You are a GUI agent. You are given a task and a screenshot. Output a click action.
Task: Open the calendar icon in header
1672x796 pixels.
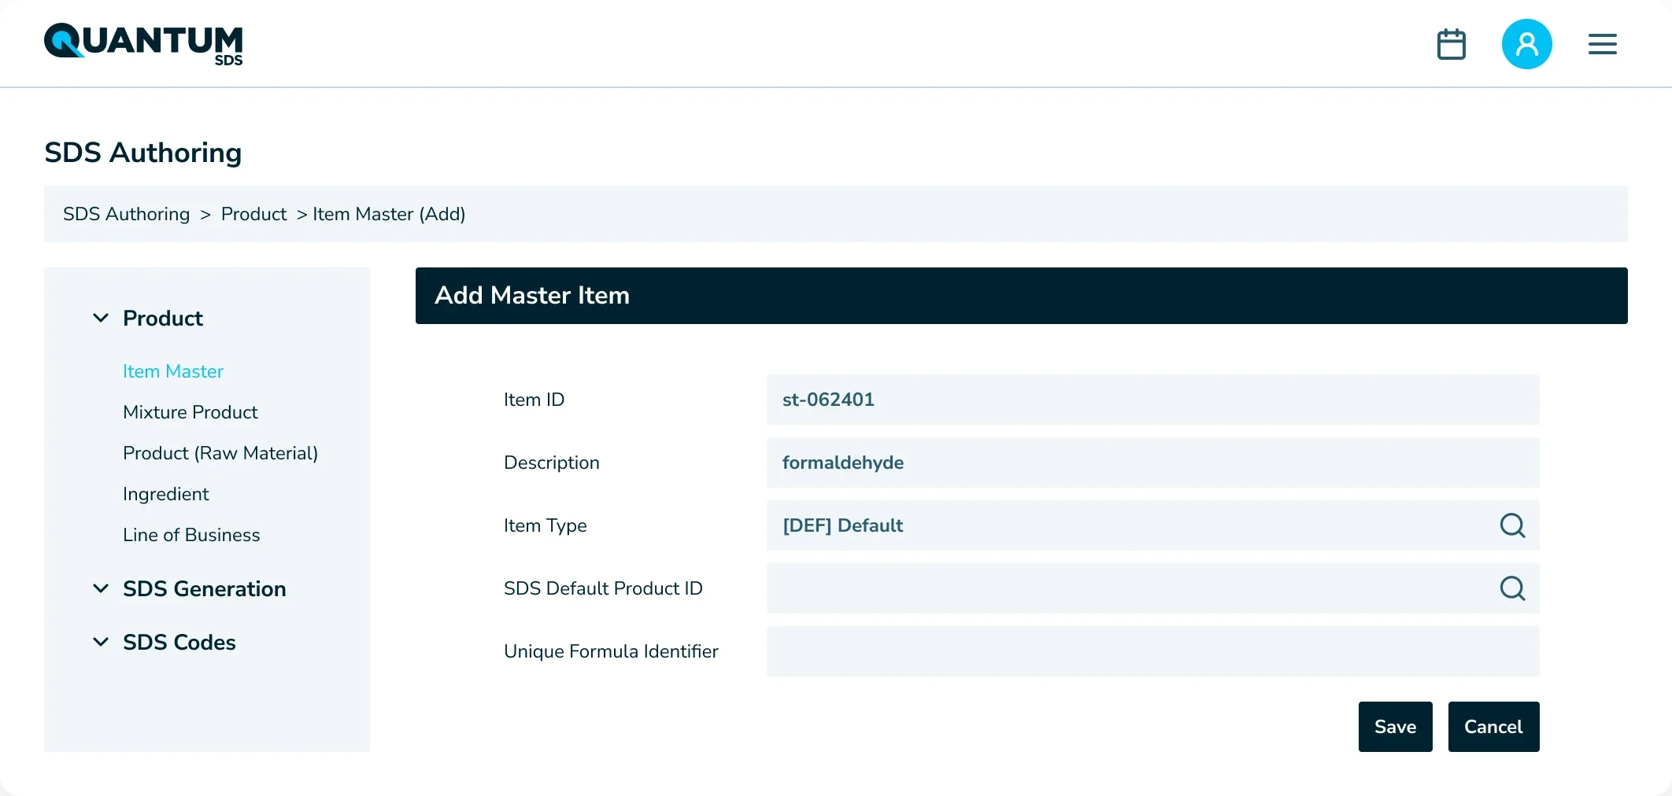(x=1451, y=44)
